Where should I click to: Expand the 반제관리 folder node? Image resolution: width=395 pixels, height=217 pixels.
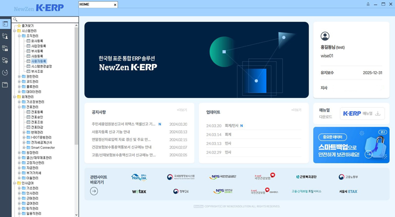tap(24, 132)
